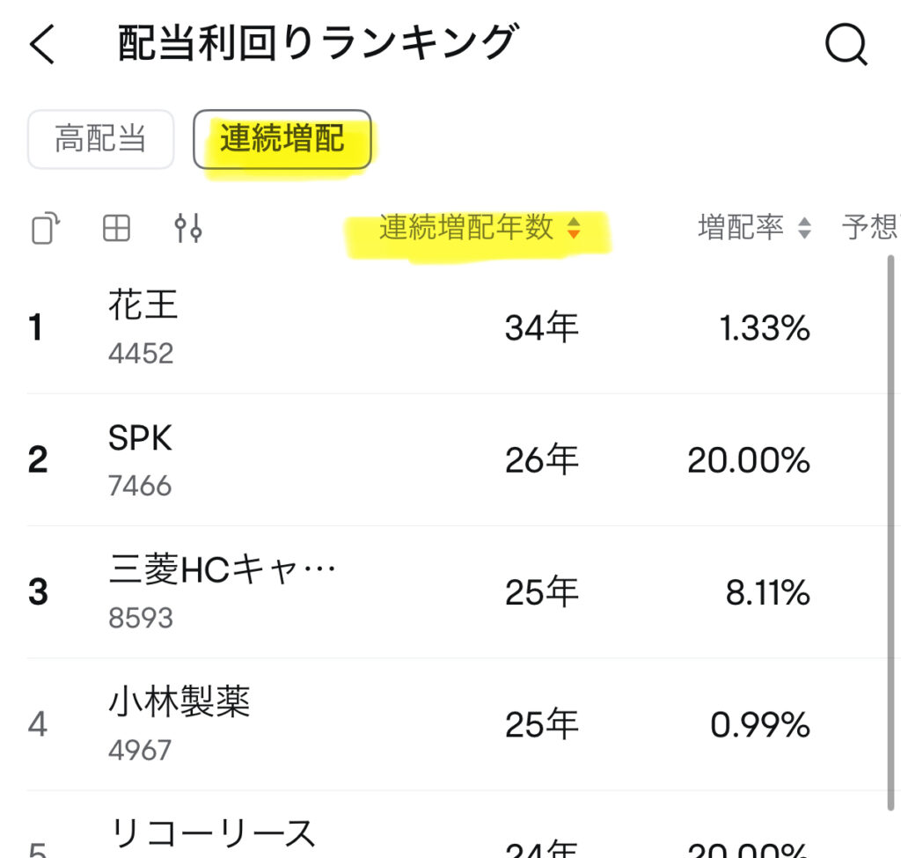Tap SPK's 20.00% dividend growth value

point(748,460)
